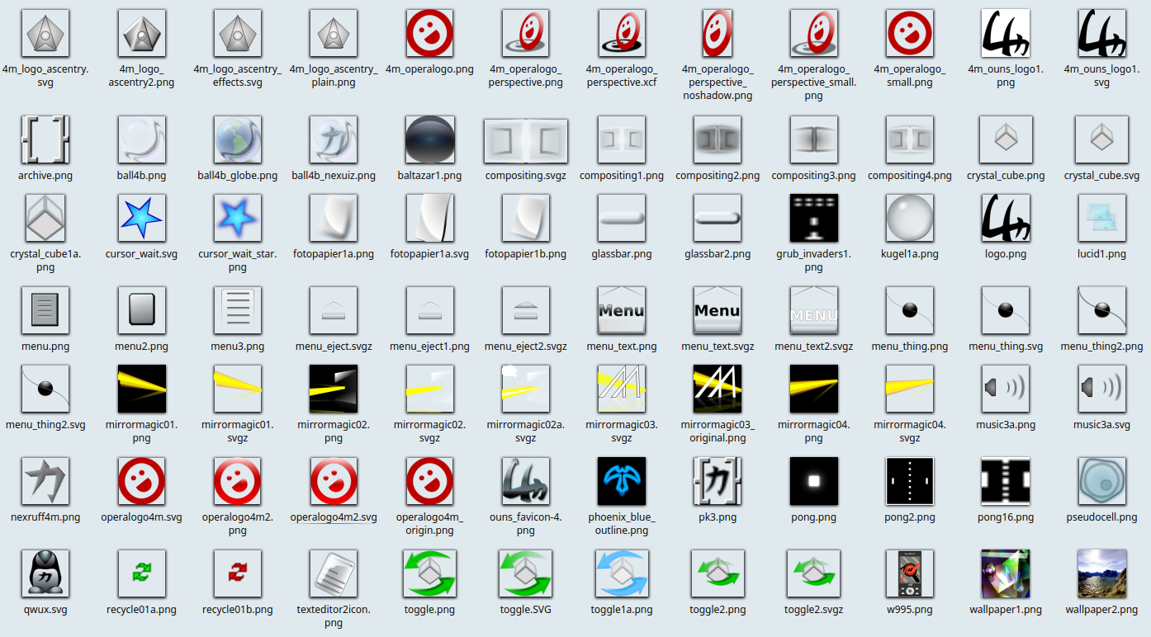Open wallpaper2.png landscape thumbnail
The height and width of the screenshot is (637, 1151).
pos(1101,573)
